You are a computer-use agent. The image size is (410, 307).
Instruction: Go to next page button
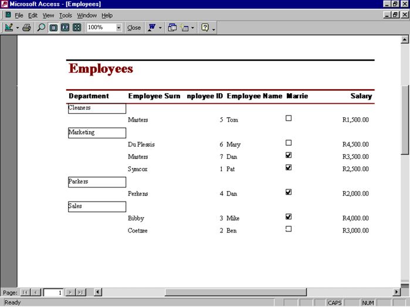70,292
